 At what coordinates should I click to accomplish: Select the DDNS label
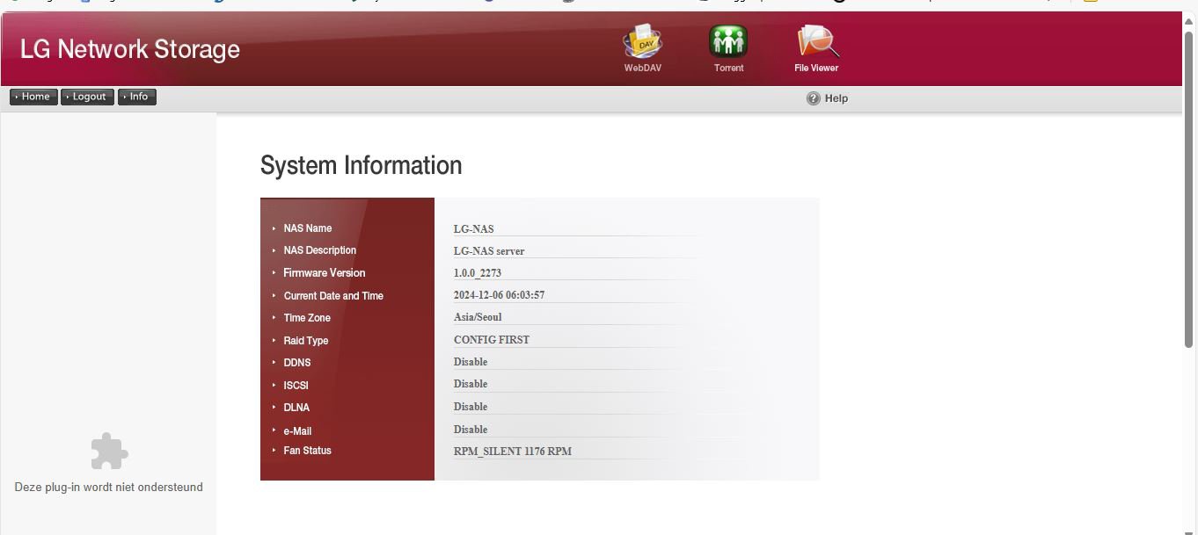297,363
